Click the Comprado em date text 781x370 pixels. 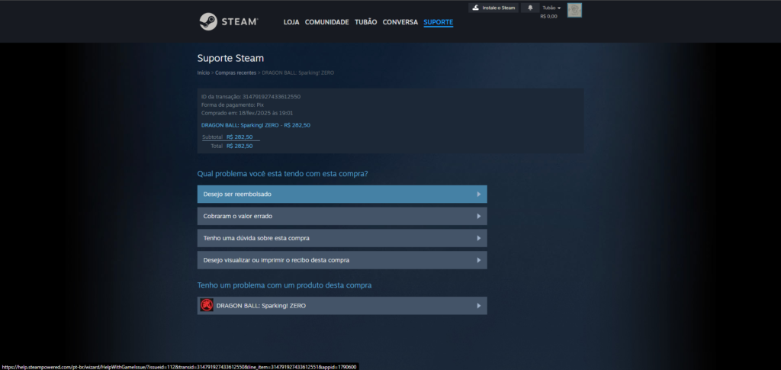coord(247,113)
